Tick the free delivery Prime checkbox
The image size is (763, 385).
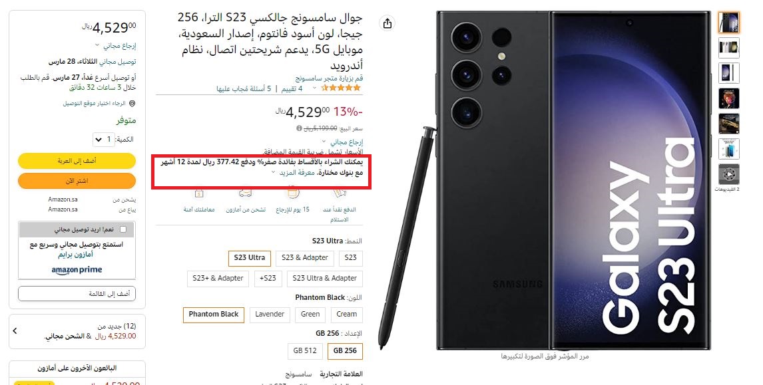tap(123, 229)
